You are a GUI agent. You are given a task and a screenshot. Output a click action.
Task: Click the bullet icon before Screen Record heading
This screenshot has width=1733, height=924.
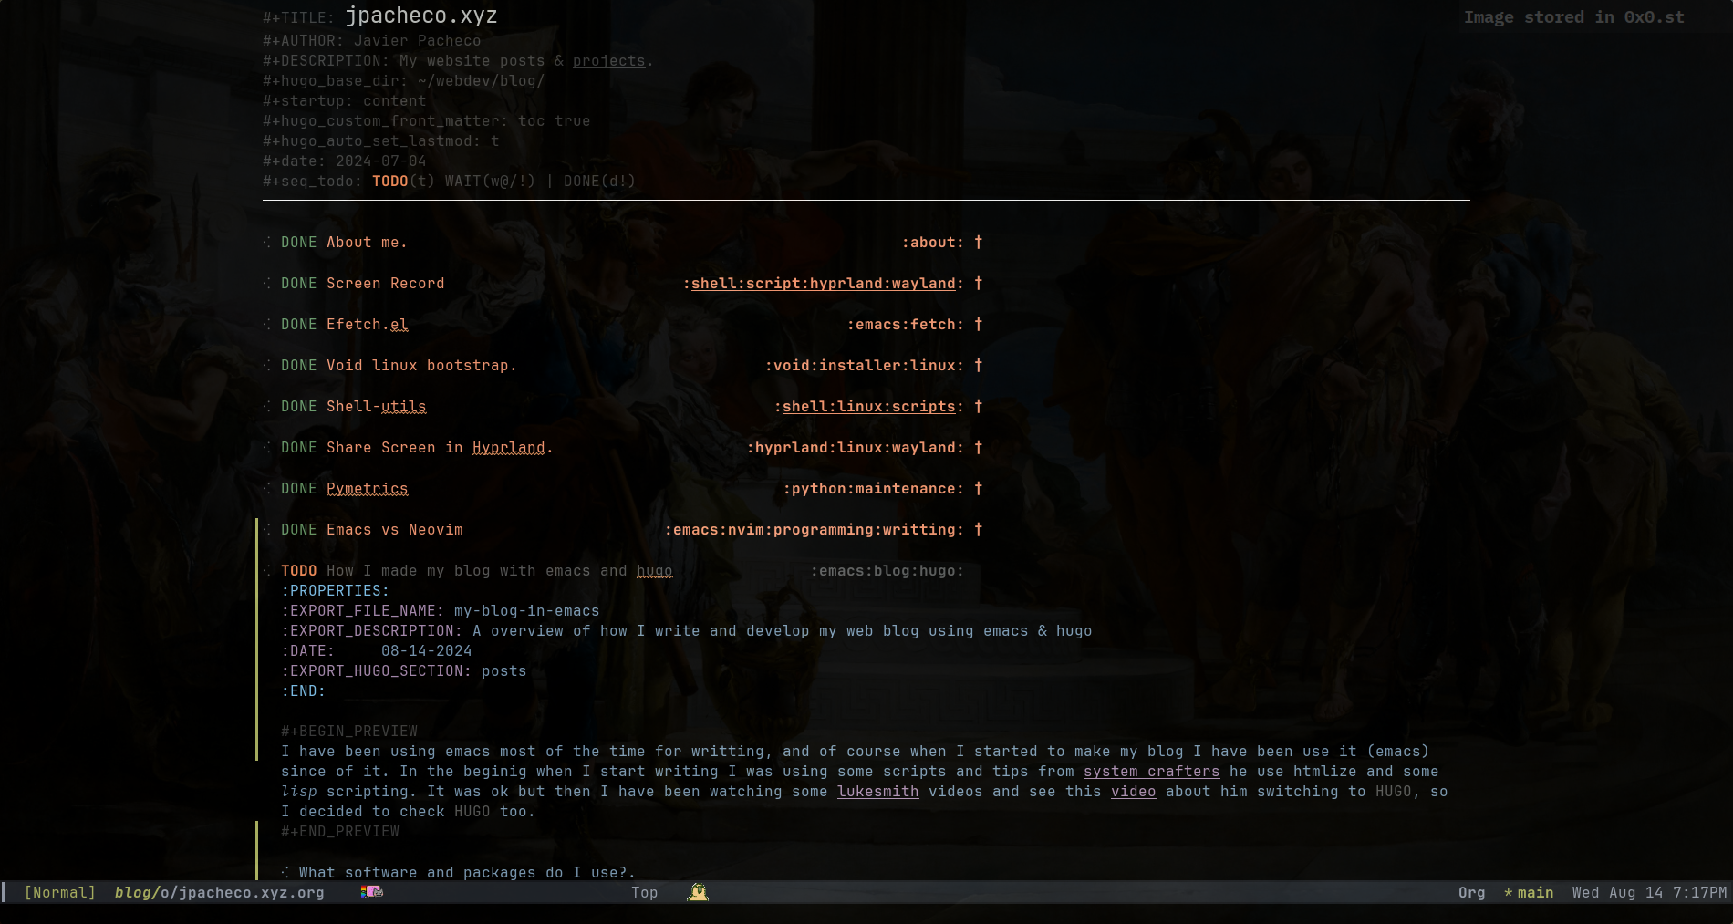(x=267, y=284)
